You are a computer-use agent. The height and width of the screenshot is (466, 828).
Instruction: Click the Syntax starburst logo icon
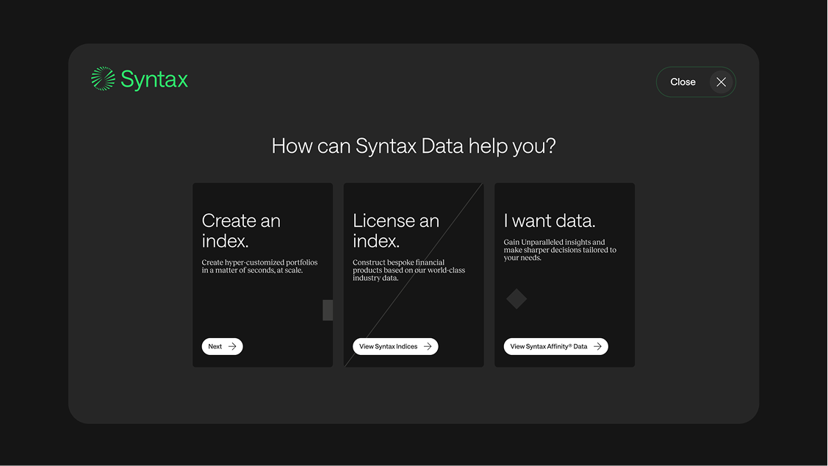click(x=103, y=79)
